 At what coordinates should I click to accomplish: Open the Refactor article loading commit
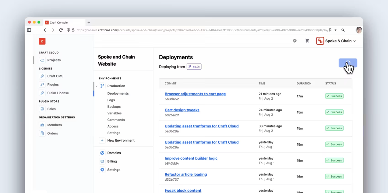pyautogui.click(x=186, y=174)
